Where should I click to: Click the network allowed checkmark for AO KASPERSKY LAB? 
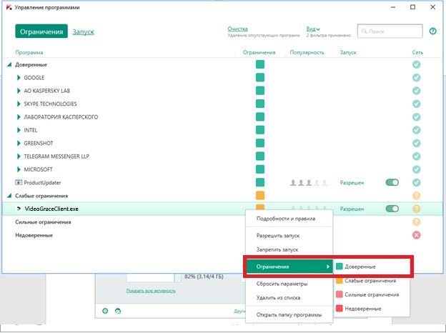[417, 91]
